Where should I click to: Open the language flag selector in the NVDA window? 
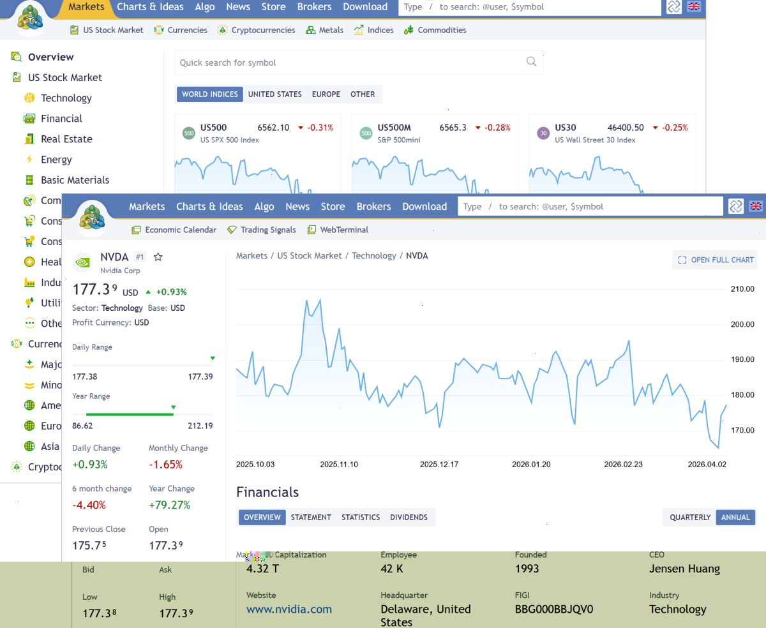[756, 206]
